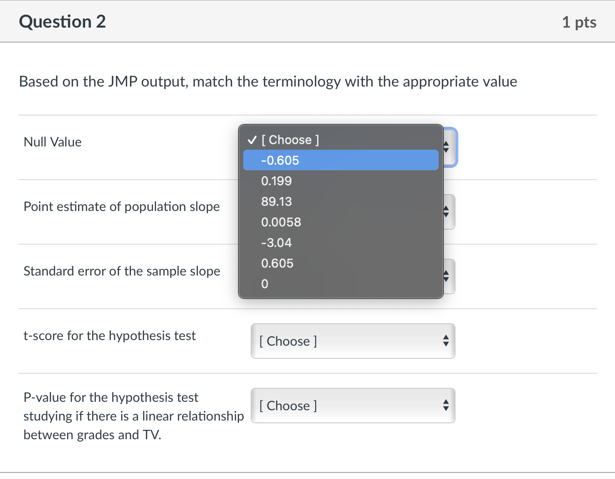
Task: Click the Question 2 heading
Action: [63, 22]
